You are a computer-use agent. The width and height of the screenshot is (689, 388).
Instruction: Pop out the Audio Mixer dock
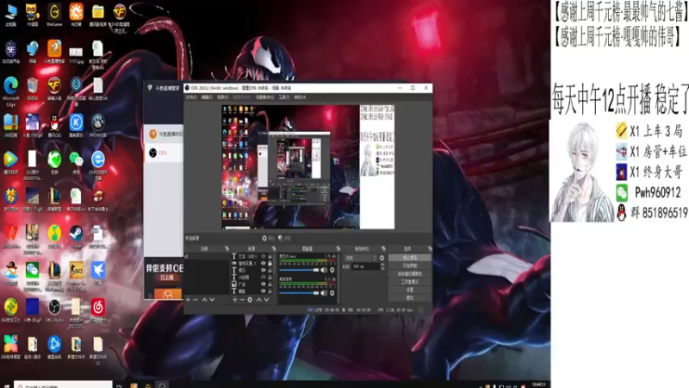tap(338, 249)
